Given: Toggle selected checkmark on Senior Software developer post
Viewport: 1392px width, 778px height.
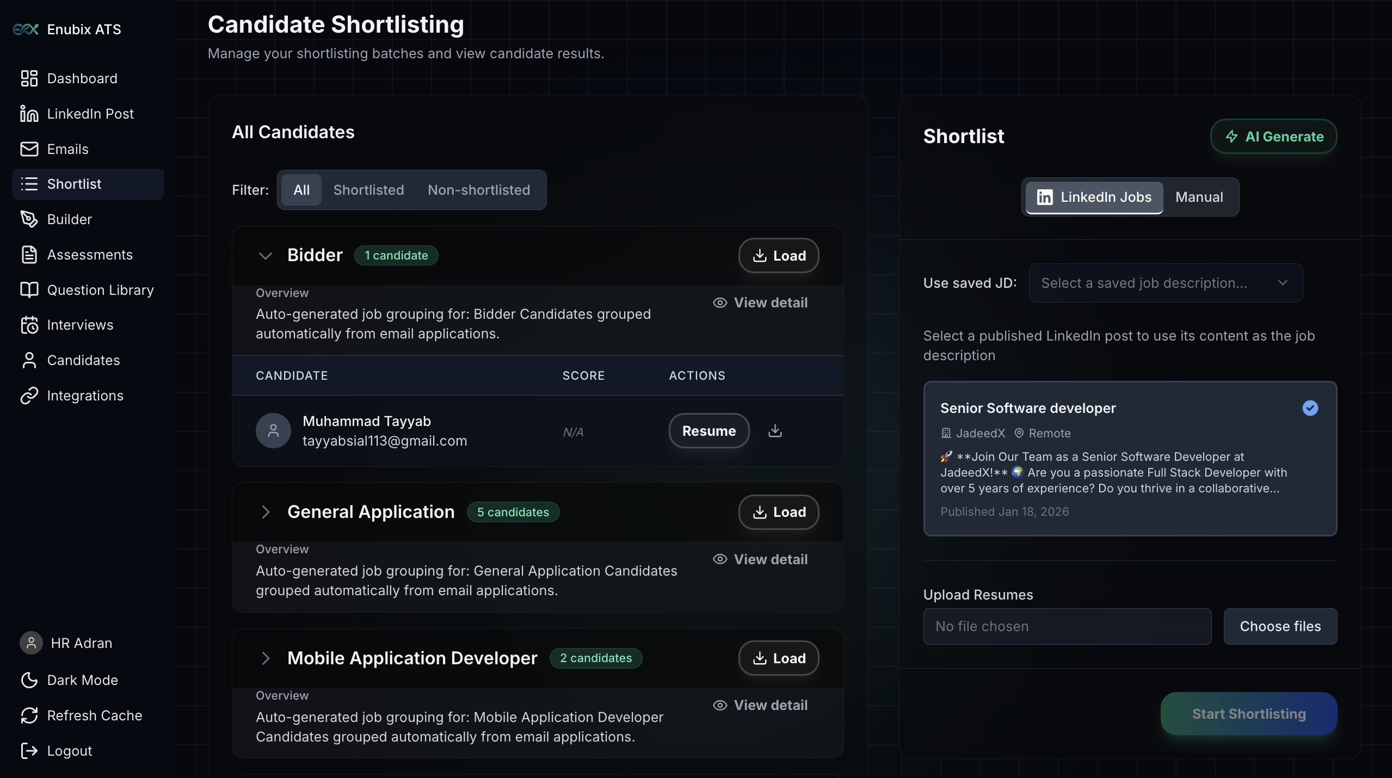Looking at the screenshot, I should tap(1310, 408).
